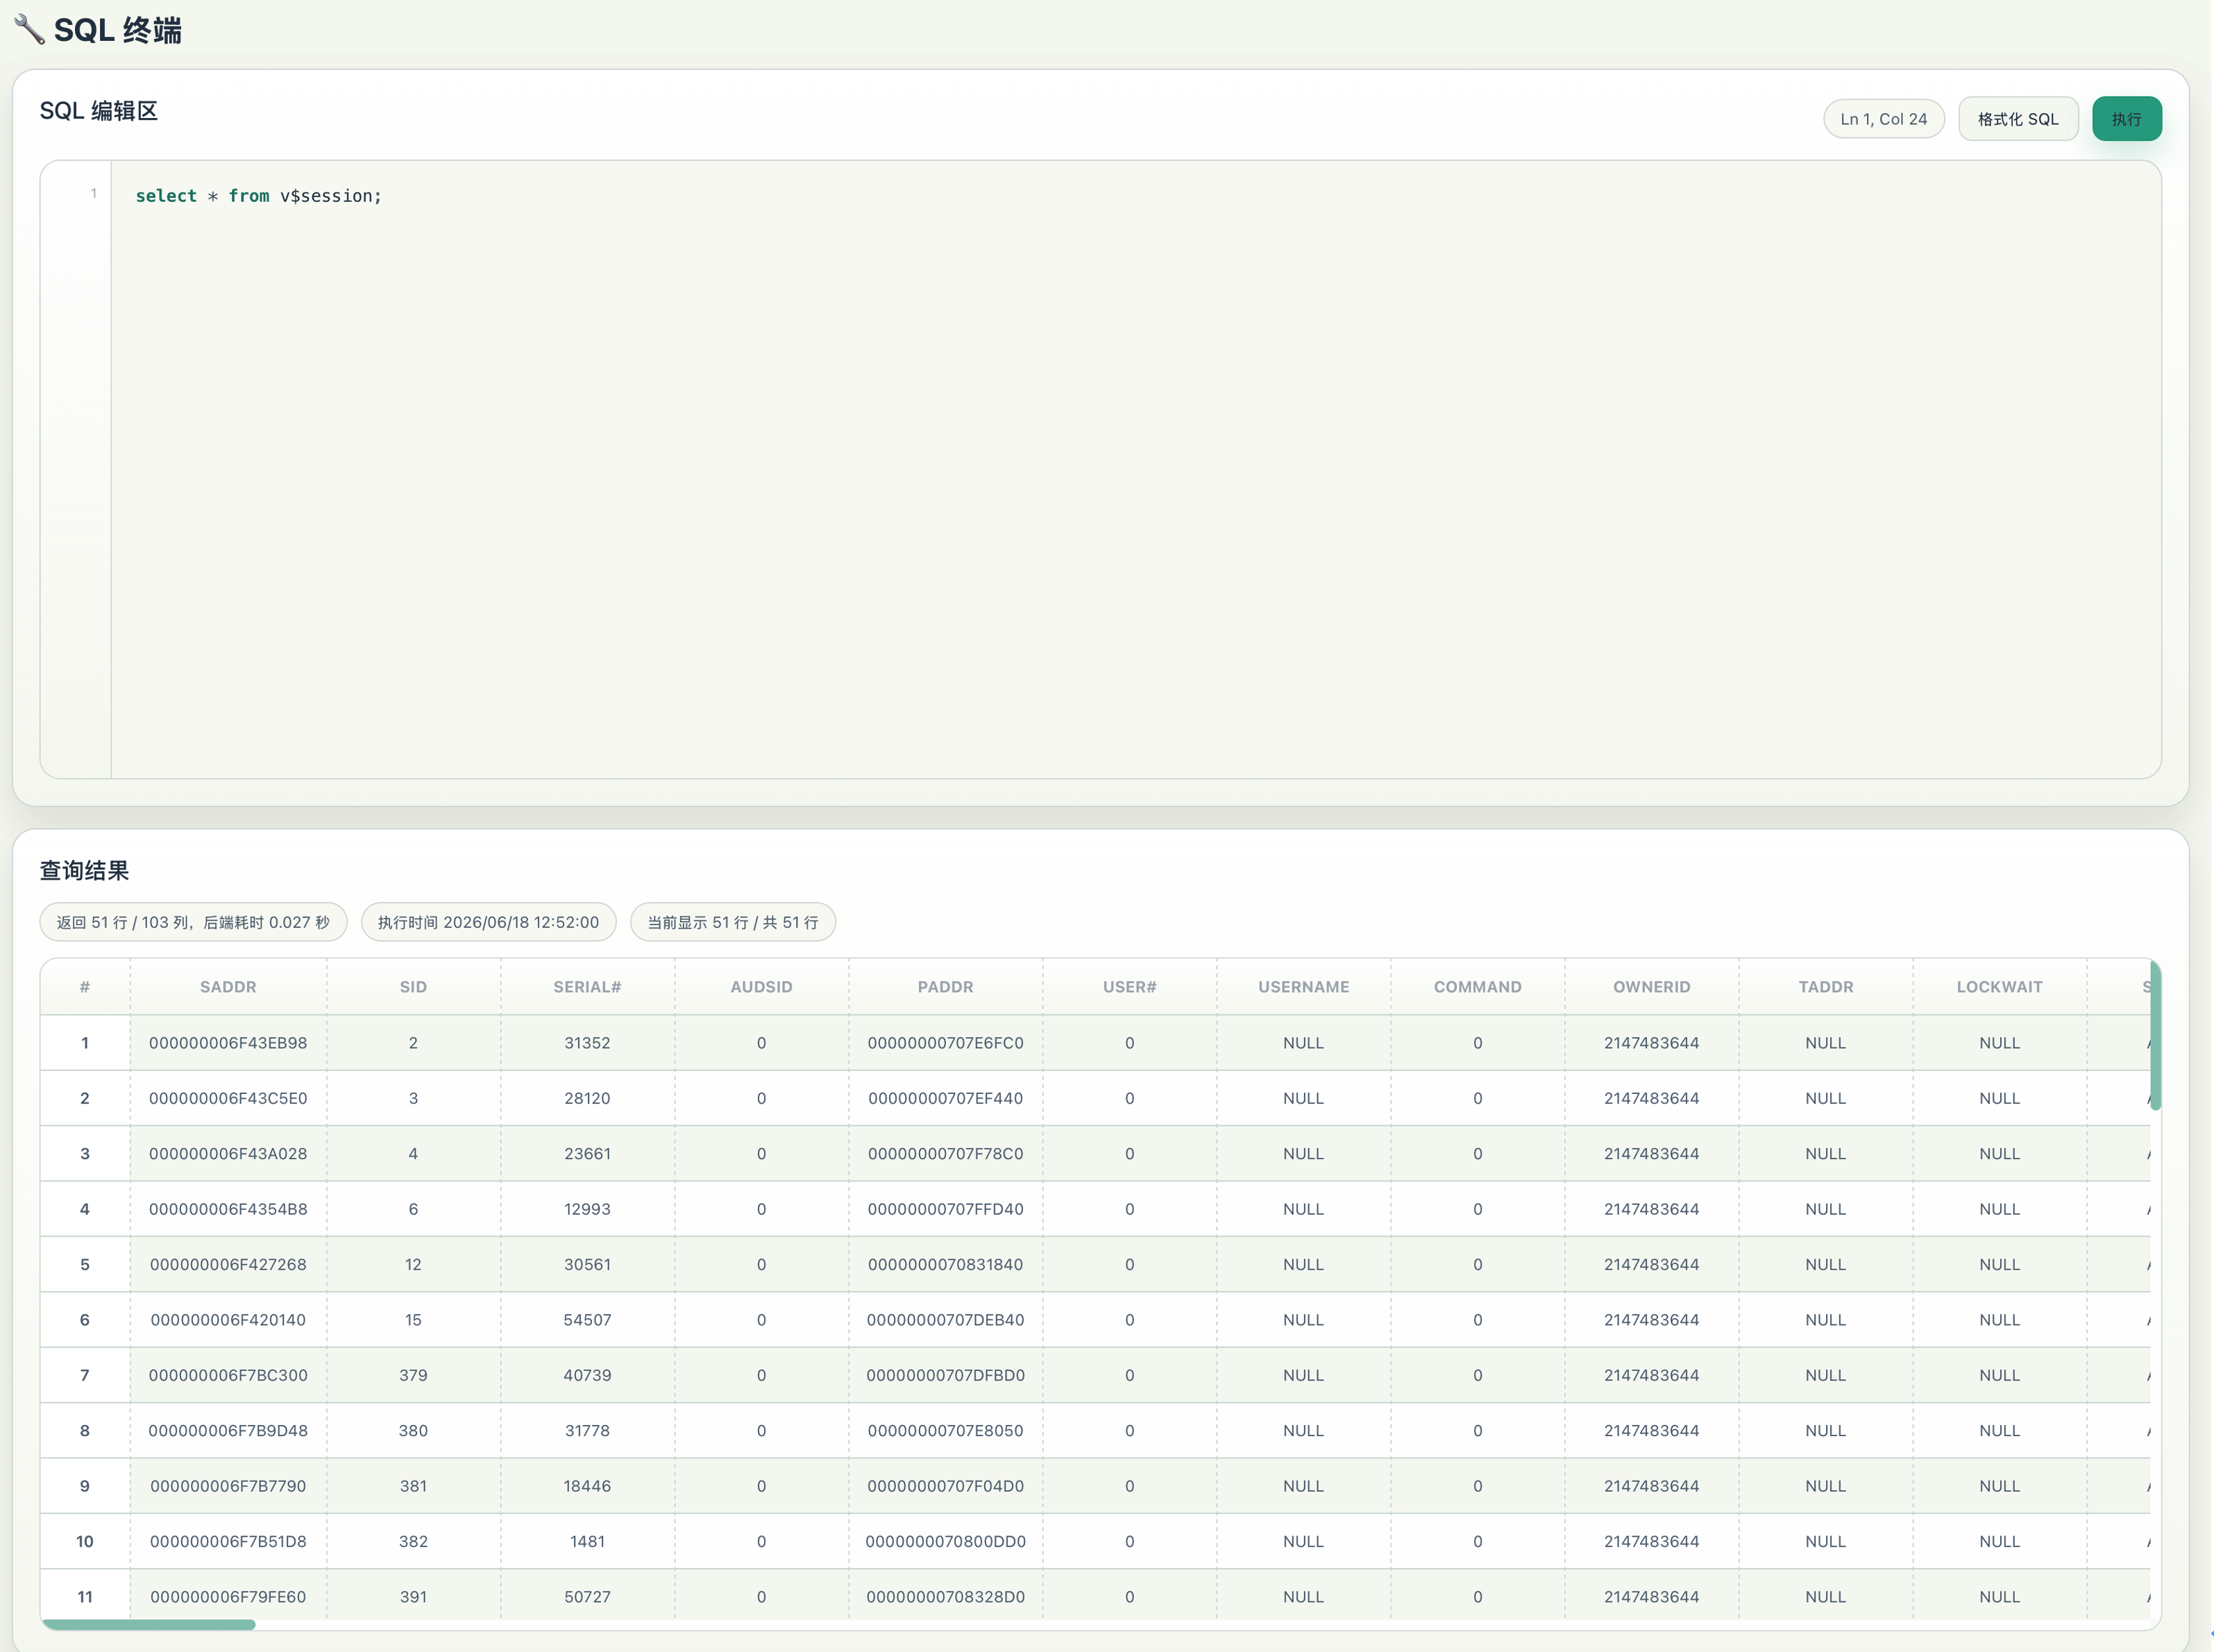Click SADDR cell 000000006F7BC300
Viewport: 2214px width, 1652px height.
[228, 1375]
